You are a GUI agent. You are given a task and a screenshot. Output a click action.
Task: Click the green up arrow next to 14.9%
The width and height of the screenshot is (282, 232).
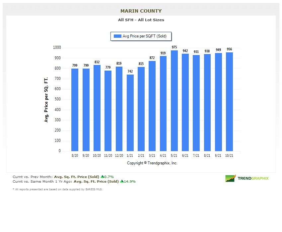(x=121, y=181)
